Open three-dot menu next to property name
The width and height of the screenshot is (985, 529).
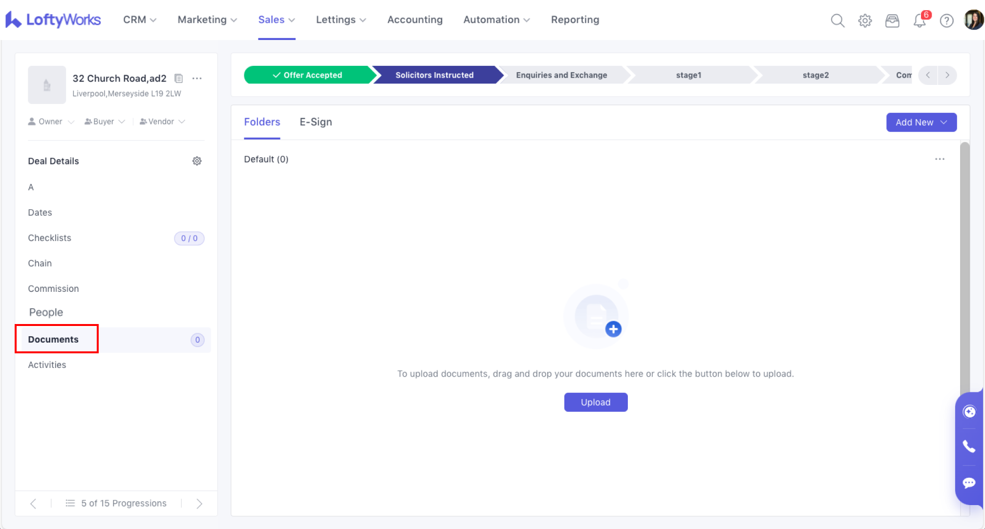(x=197, y=78)
